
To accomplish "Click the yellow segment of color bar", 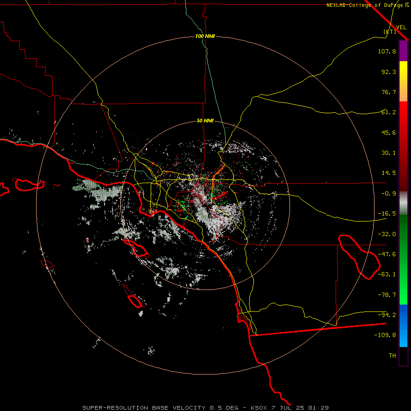I will click(x=403, y=81).
